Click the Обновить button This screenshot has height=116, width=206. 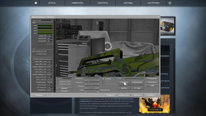click(39, 95)
